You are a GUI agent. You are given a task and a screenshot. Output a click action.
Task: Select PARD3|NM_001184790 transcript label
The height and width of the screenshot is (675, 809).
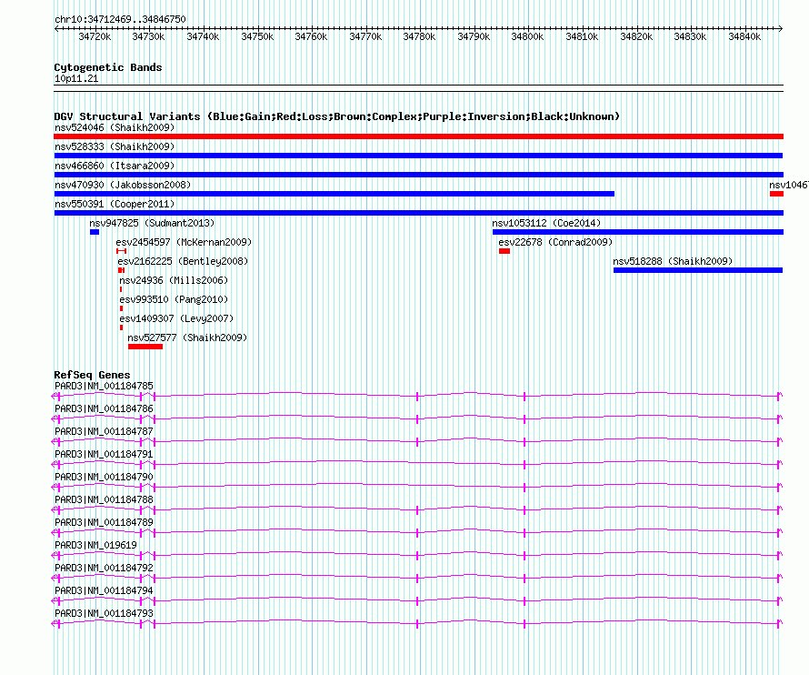click(104, 478)
